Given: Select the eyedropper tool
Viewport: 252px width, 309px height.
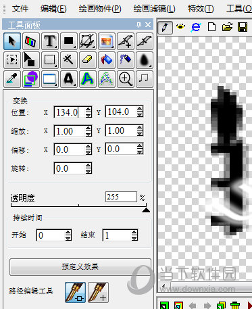Looking at the screenshot, I should 12,79.
